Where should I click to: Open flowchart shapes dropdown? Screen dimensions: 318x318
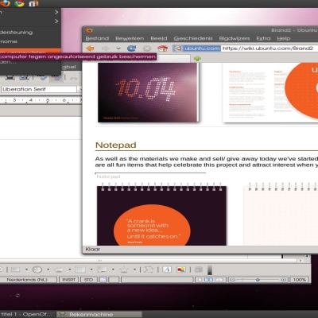91,270
